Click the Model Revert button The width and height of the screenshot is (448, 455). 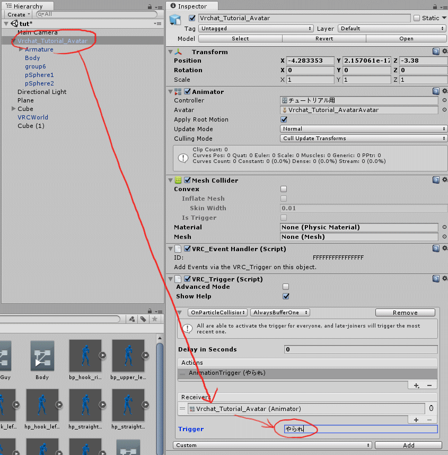pos(324,39)
